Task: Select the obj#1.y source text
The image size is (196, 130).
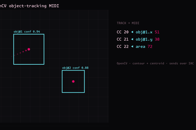Action: tap(144, 39)
